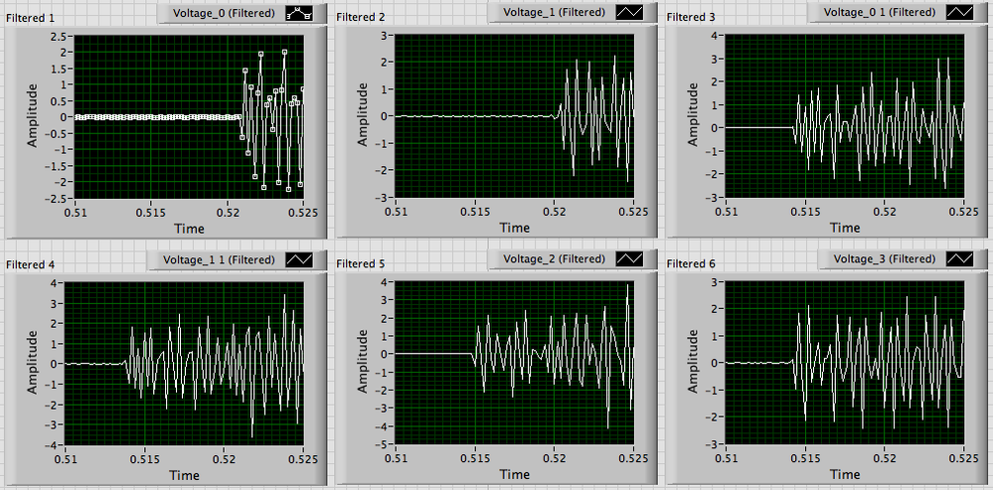The height and width of the screenshot is (490, 993).
Task: Click the Filtered 1 graph title
Action: click(30, 18)
